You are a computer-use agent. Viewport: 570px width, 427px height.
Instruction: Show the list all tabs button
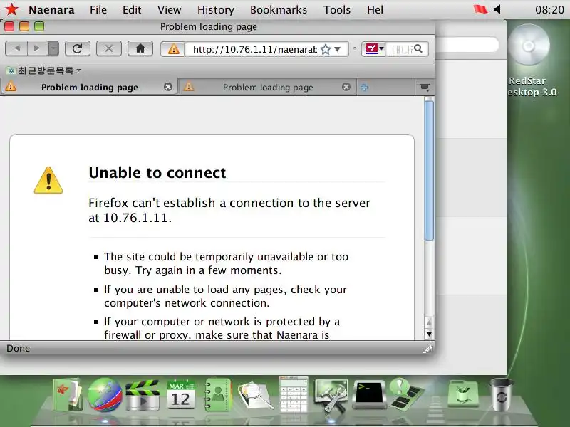(x=424, y=87)
